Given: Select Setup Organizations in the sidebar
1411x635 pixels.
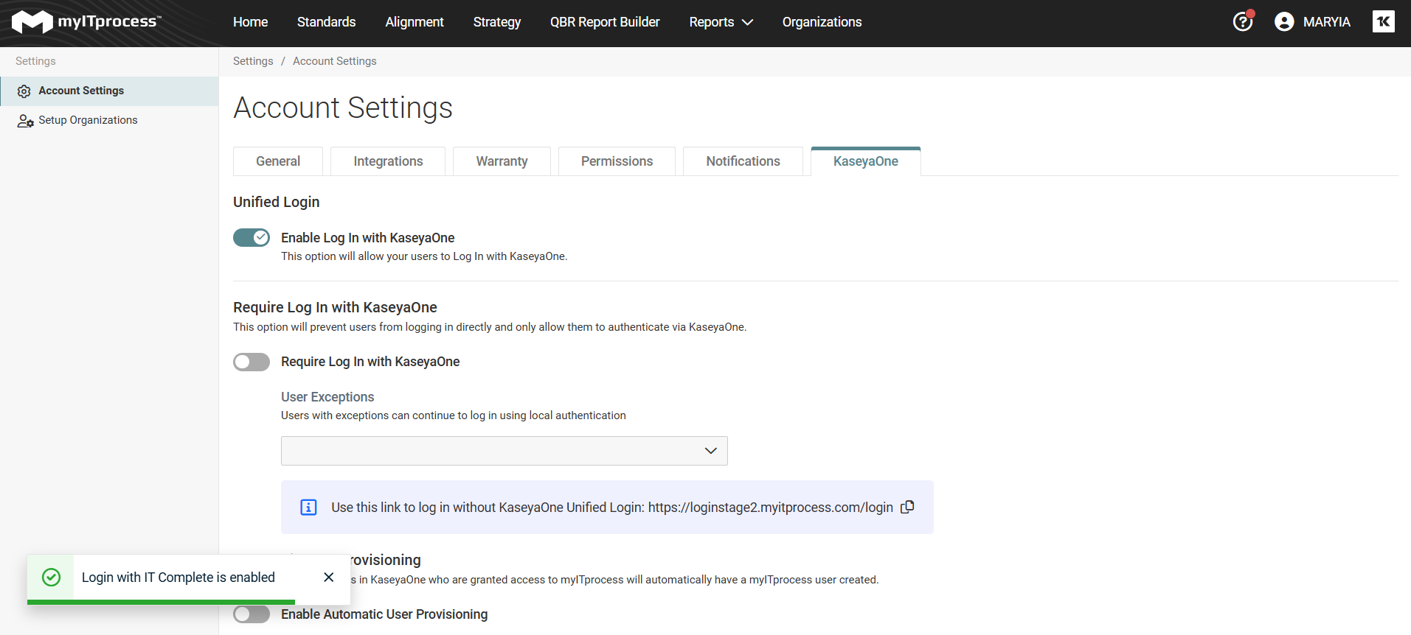Looking at the screenshot, I should (109, 121).
